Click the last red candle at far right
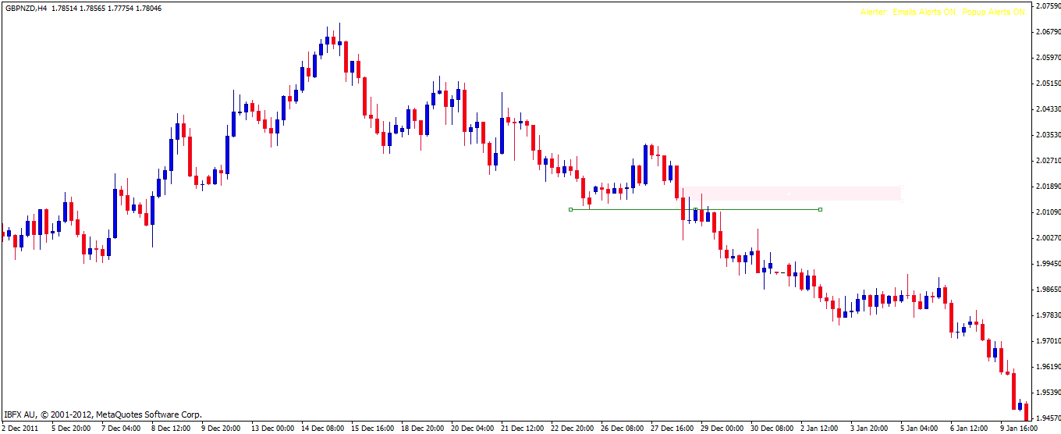1061x434 pixels. click(1026, 412)
